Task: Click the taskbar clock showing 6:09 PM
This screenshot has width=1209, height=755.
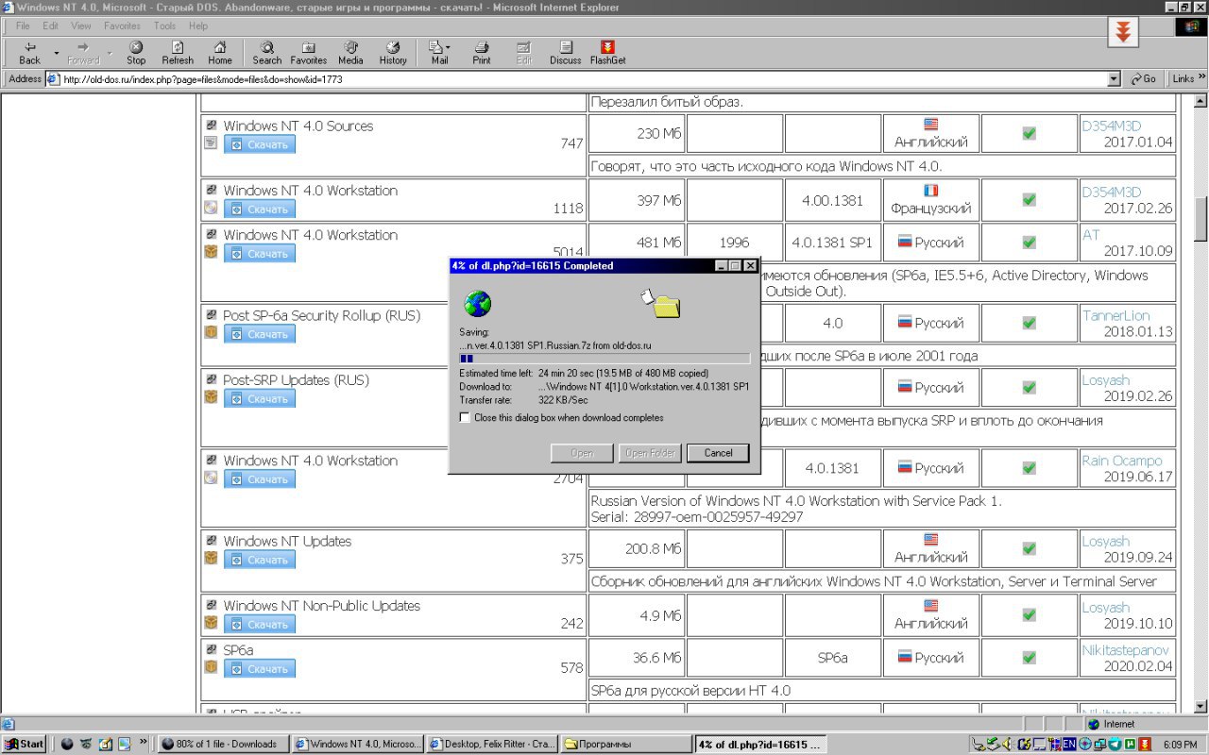Action: click(1180, 744)
